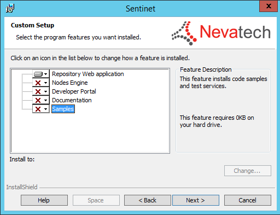Open the dropdown arrow for Repository Web application
This screenshot has width=280, height=215.
(46, 74)
